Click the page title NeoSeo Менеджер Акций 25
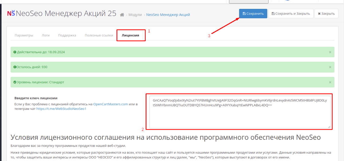Screen dimensions: 344x161 click(x=66, y=13)
